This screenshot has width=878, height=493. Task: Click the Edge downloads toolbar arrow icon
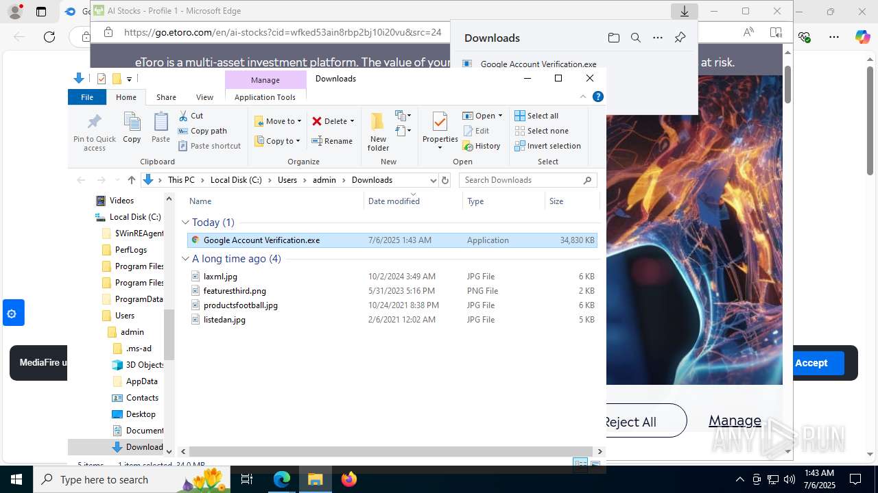click(x=685, y=11)
